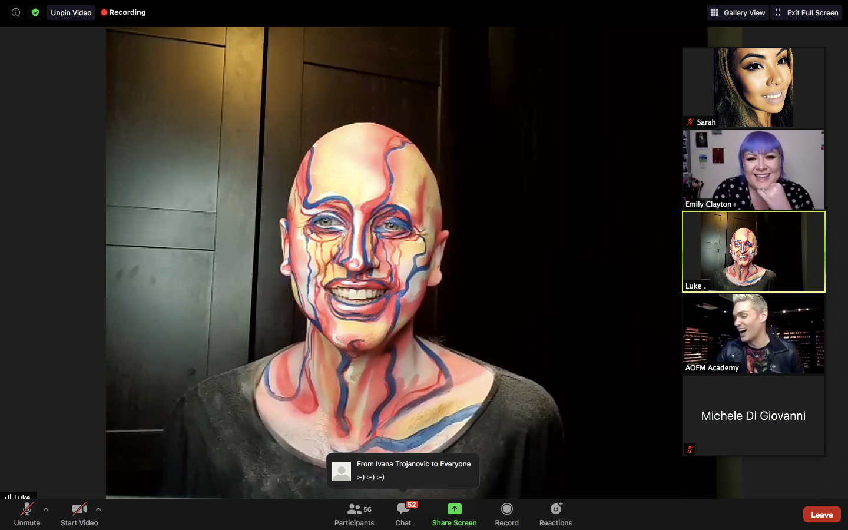Open the Participants panel

pos(354,514)
